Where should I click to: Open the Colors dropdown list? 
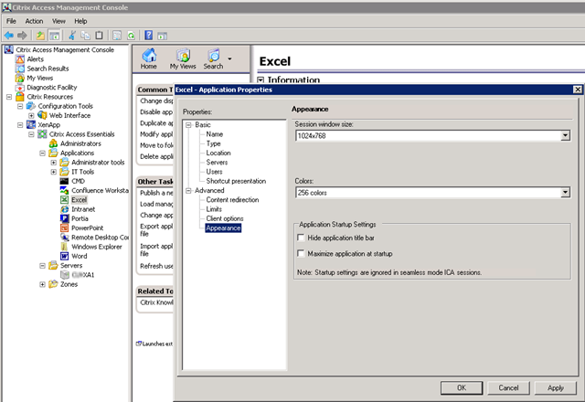click(x=565, y=193)
